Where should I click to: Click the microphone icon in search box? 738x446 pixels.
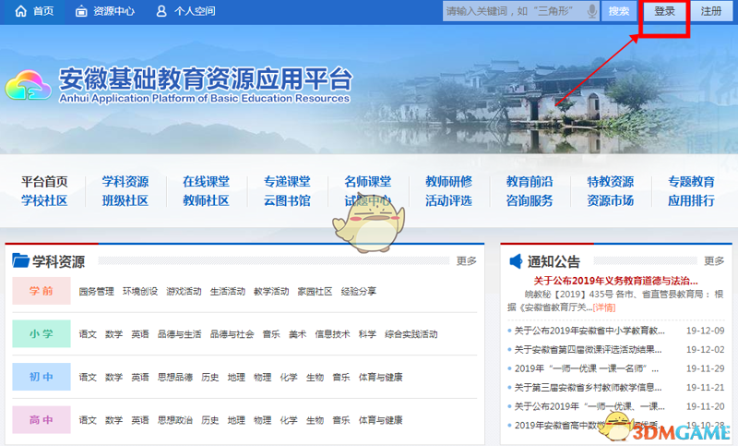[592, 11]
